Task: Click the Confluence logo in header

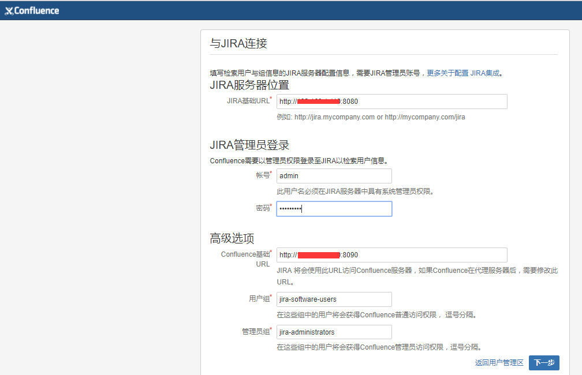Action: (x=32, y=11)
